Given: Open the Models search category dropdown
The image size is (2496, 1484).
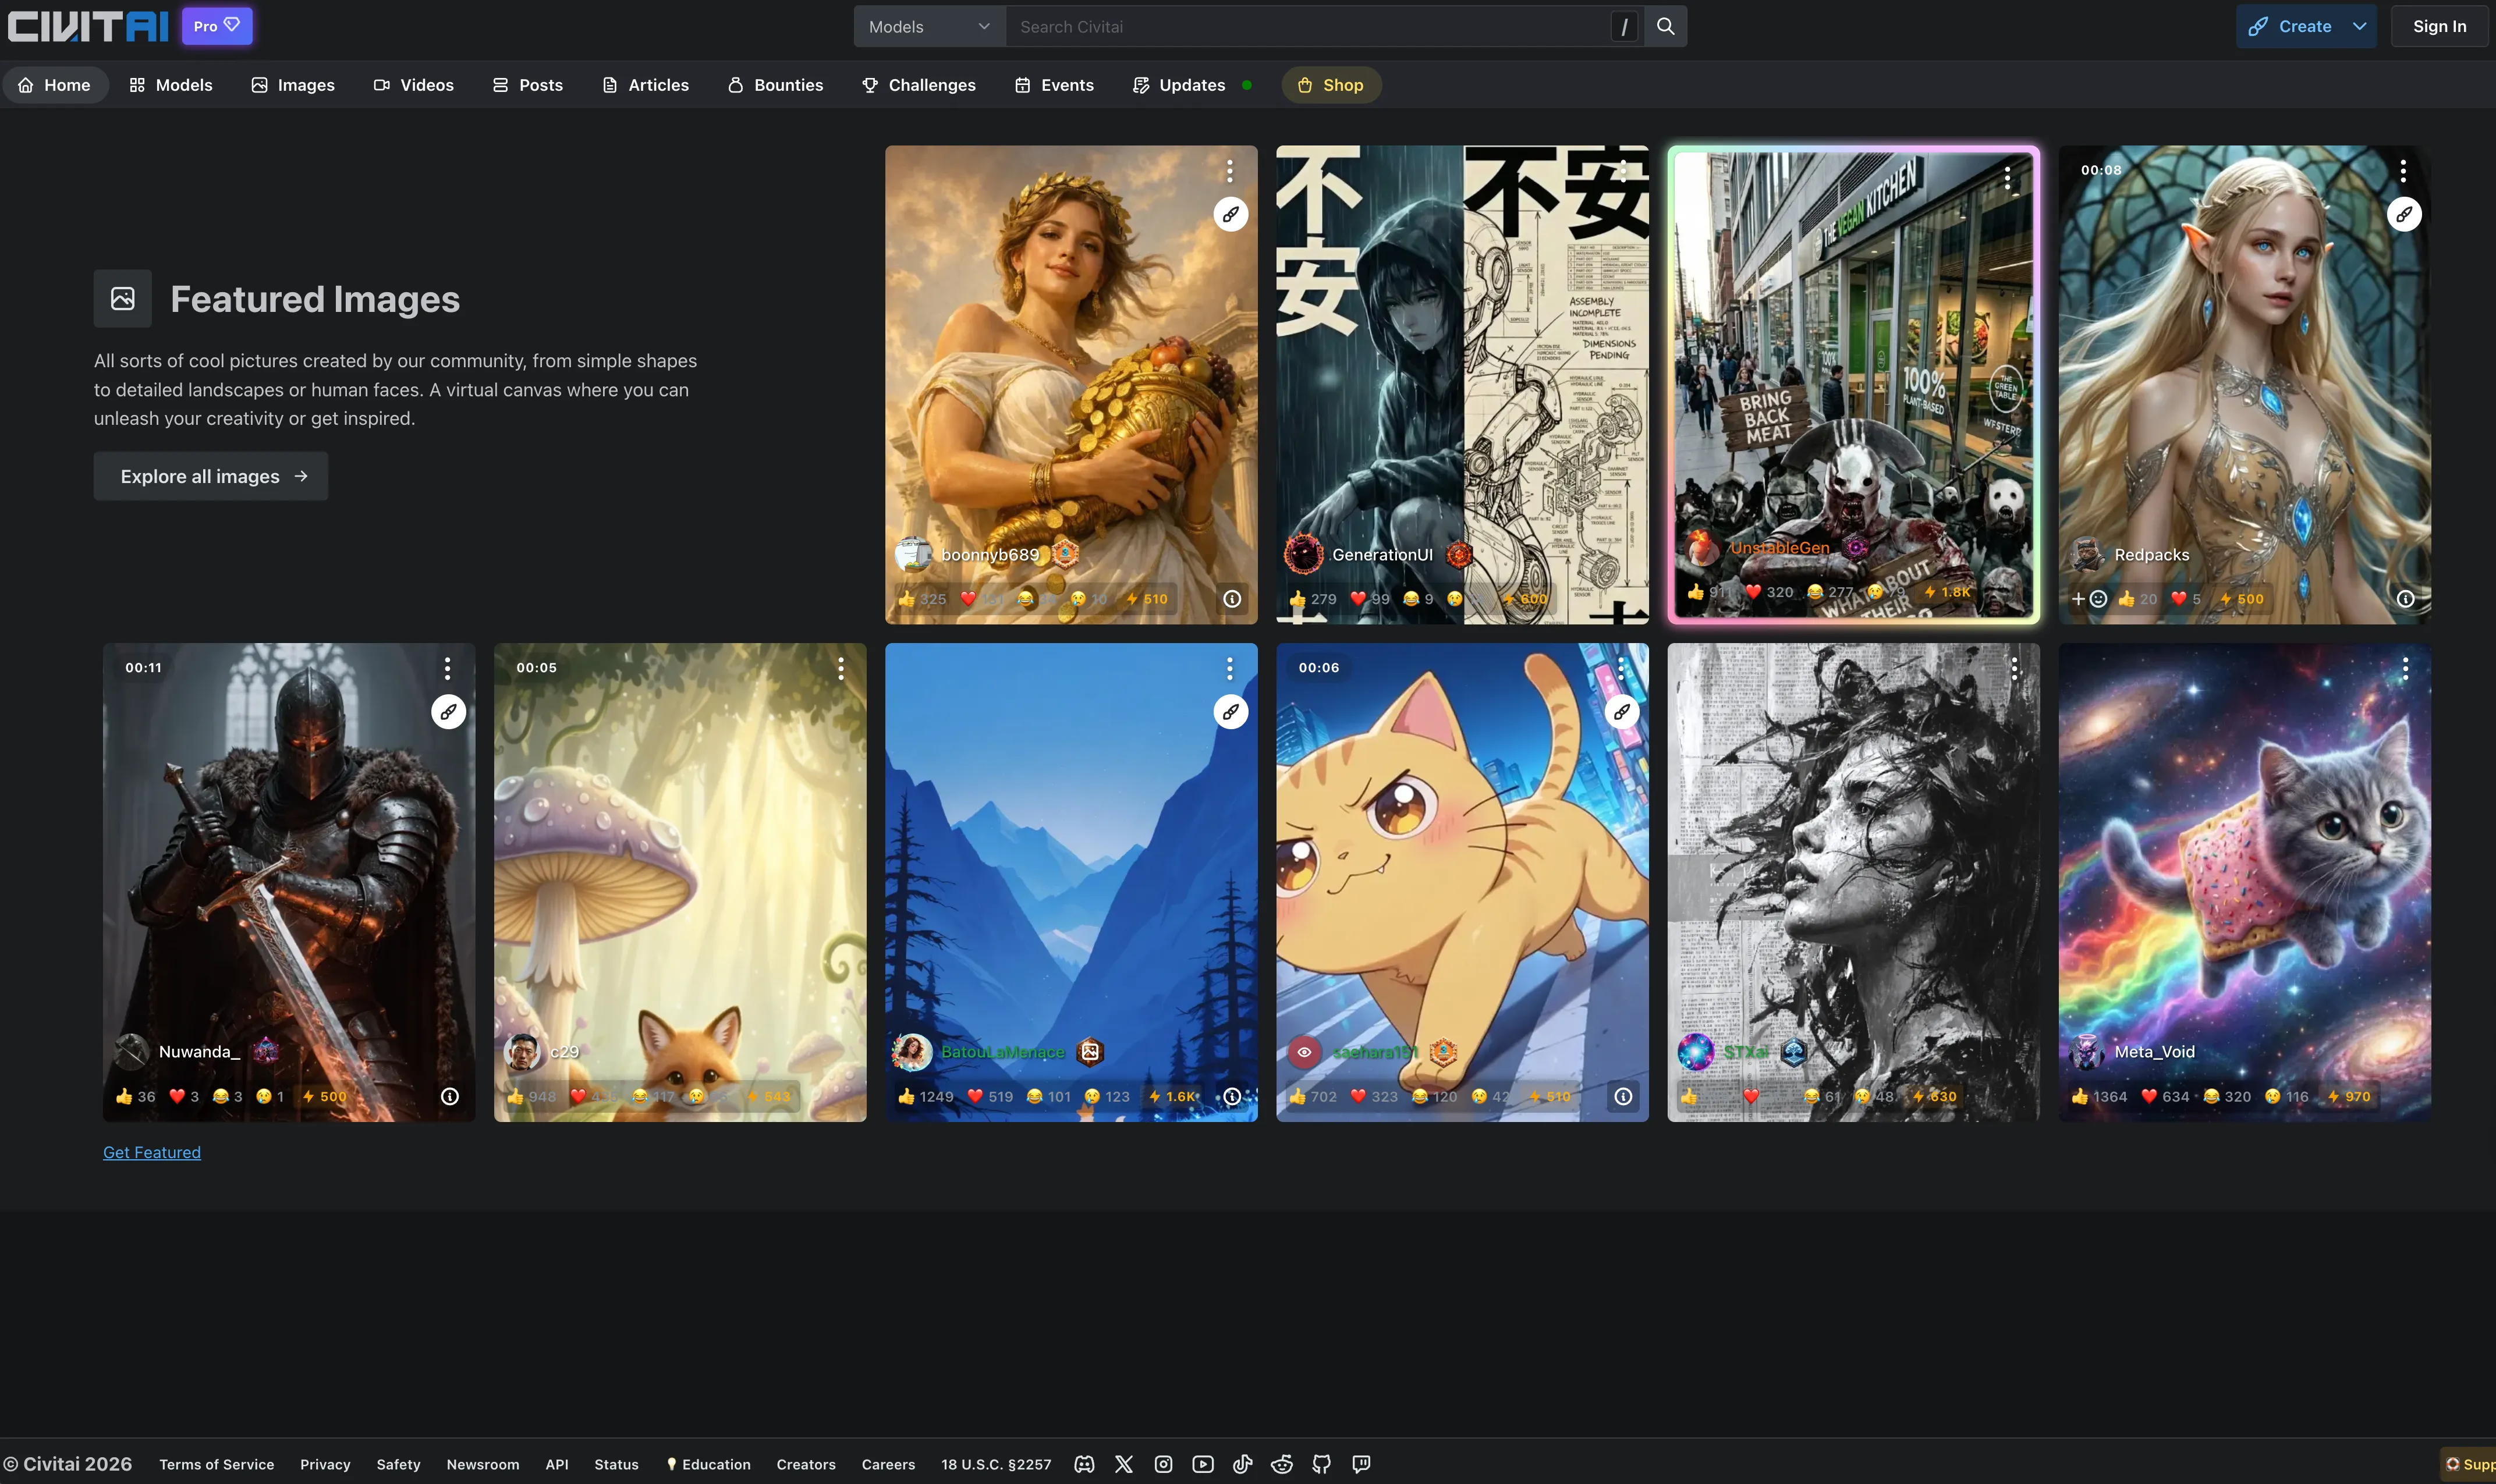Looking at the screenshot, I should pyautogui.click(x=928, y=27).
